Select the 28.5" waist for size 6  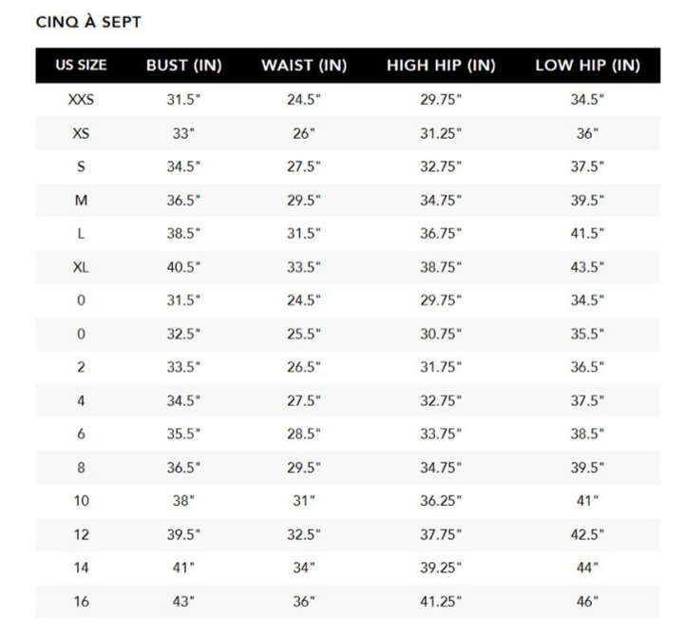coord(304,435)
